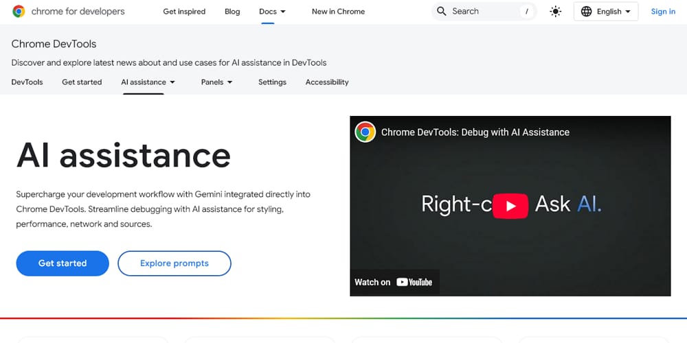Click Watch on YouTube link
Image resolution: width=687 pixels, height=343 pixels.
(394, 282)
